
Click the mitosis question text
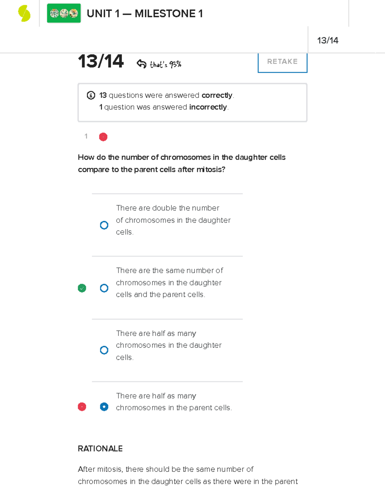[182, 163]
